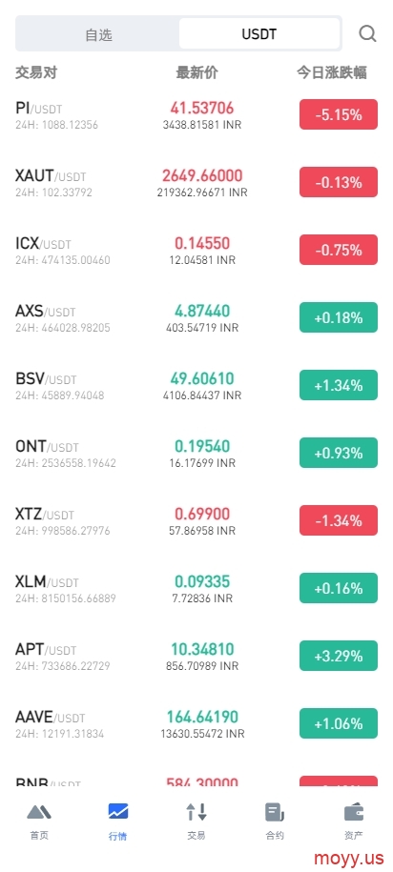Tap PI's -5.15% change badge
The image size is (393, 872).
(339, 114)
